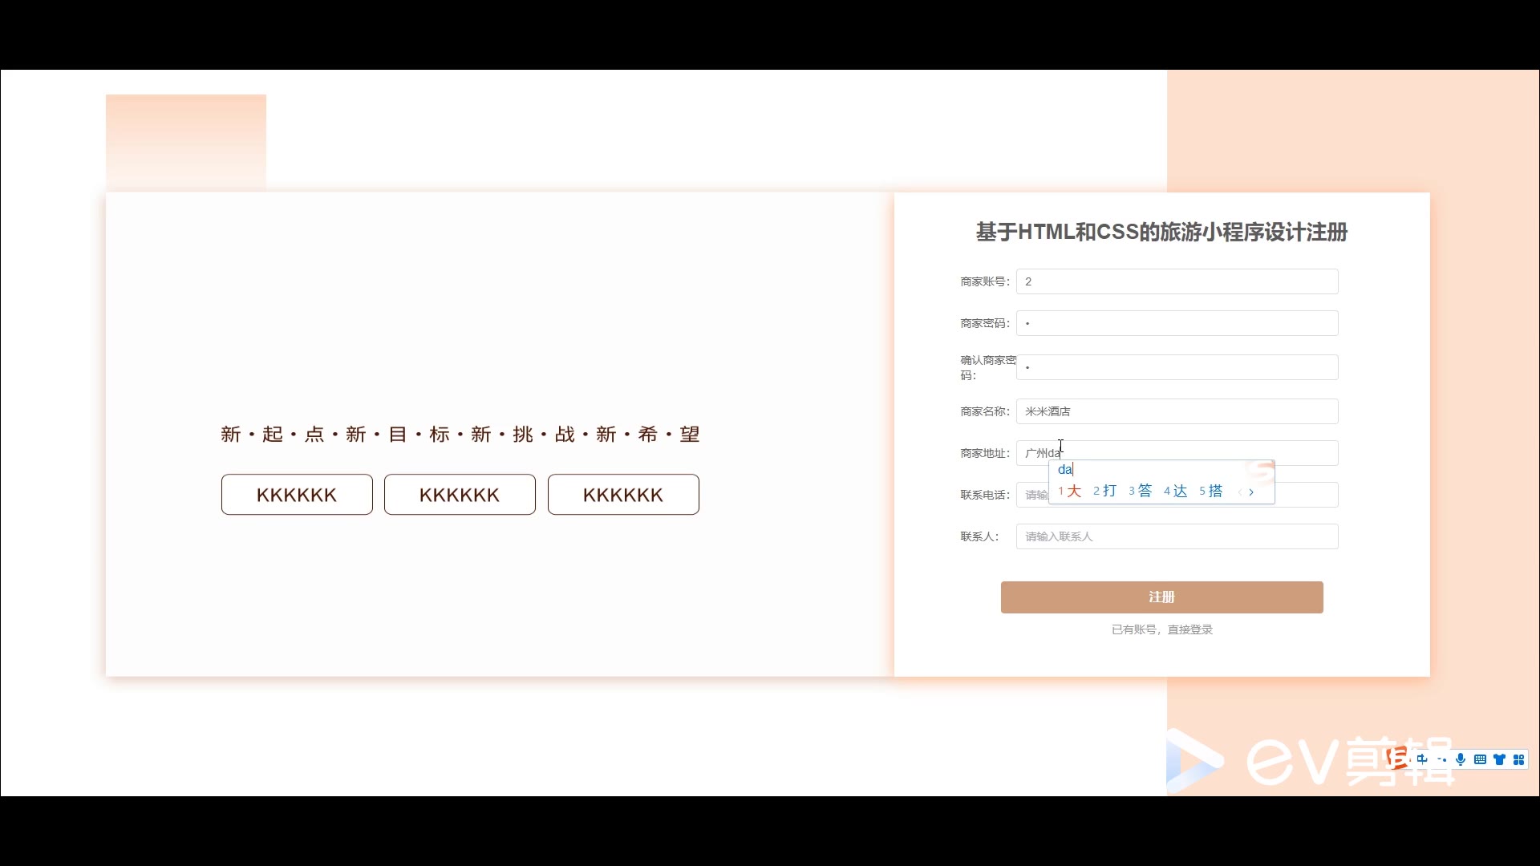Open the IME toolbox grid icon
1540x866 pixels.
click(x=1518, y=759)
